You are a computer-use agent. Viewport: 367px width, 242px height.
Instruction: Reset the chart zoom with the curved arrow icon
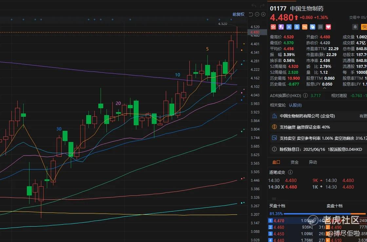click(251, 14)
